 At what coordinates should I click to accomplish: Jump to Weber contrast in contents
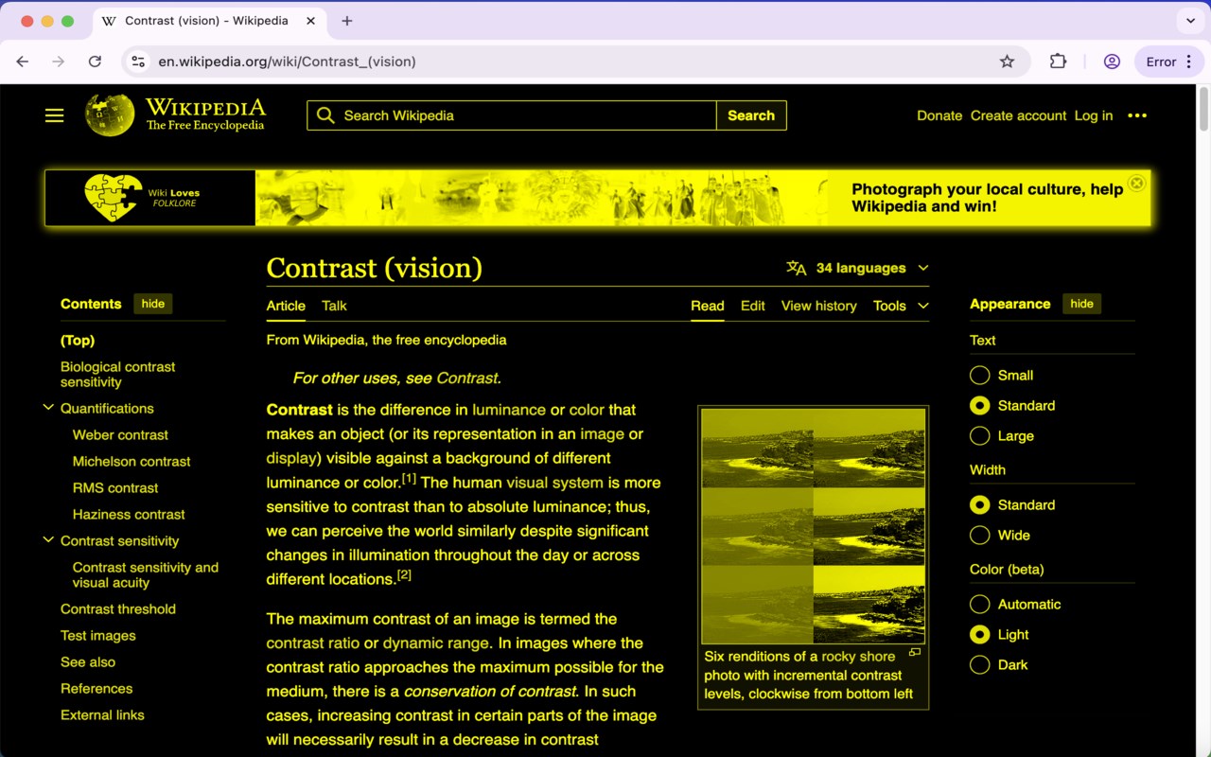pyautogui.click(x=120, y=435)
